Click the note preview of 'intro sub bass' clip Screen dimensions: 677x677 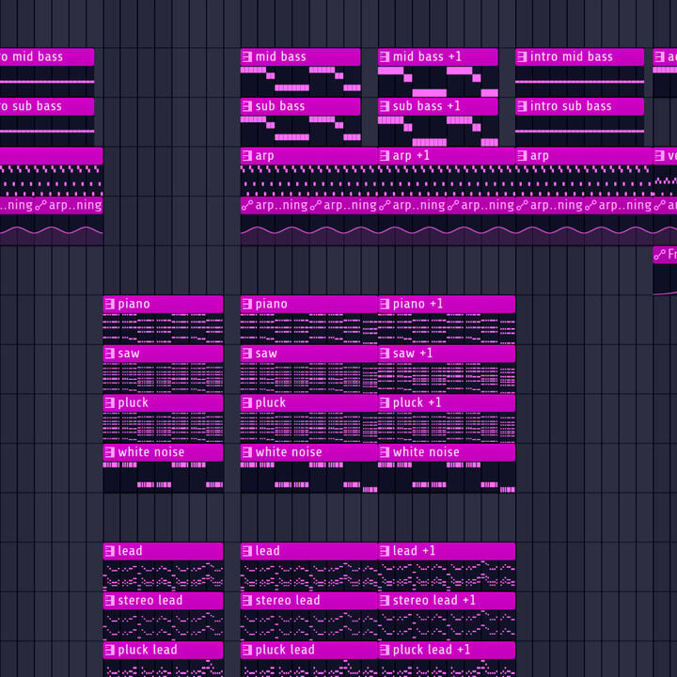[579, 131]
